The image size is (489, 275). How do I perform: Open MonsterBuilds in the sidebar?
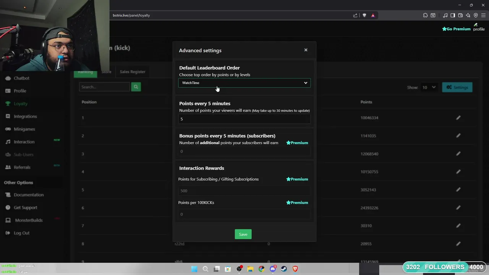point(29,220)
